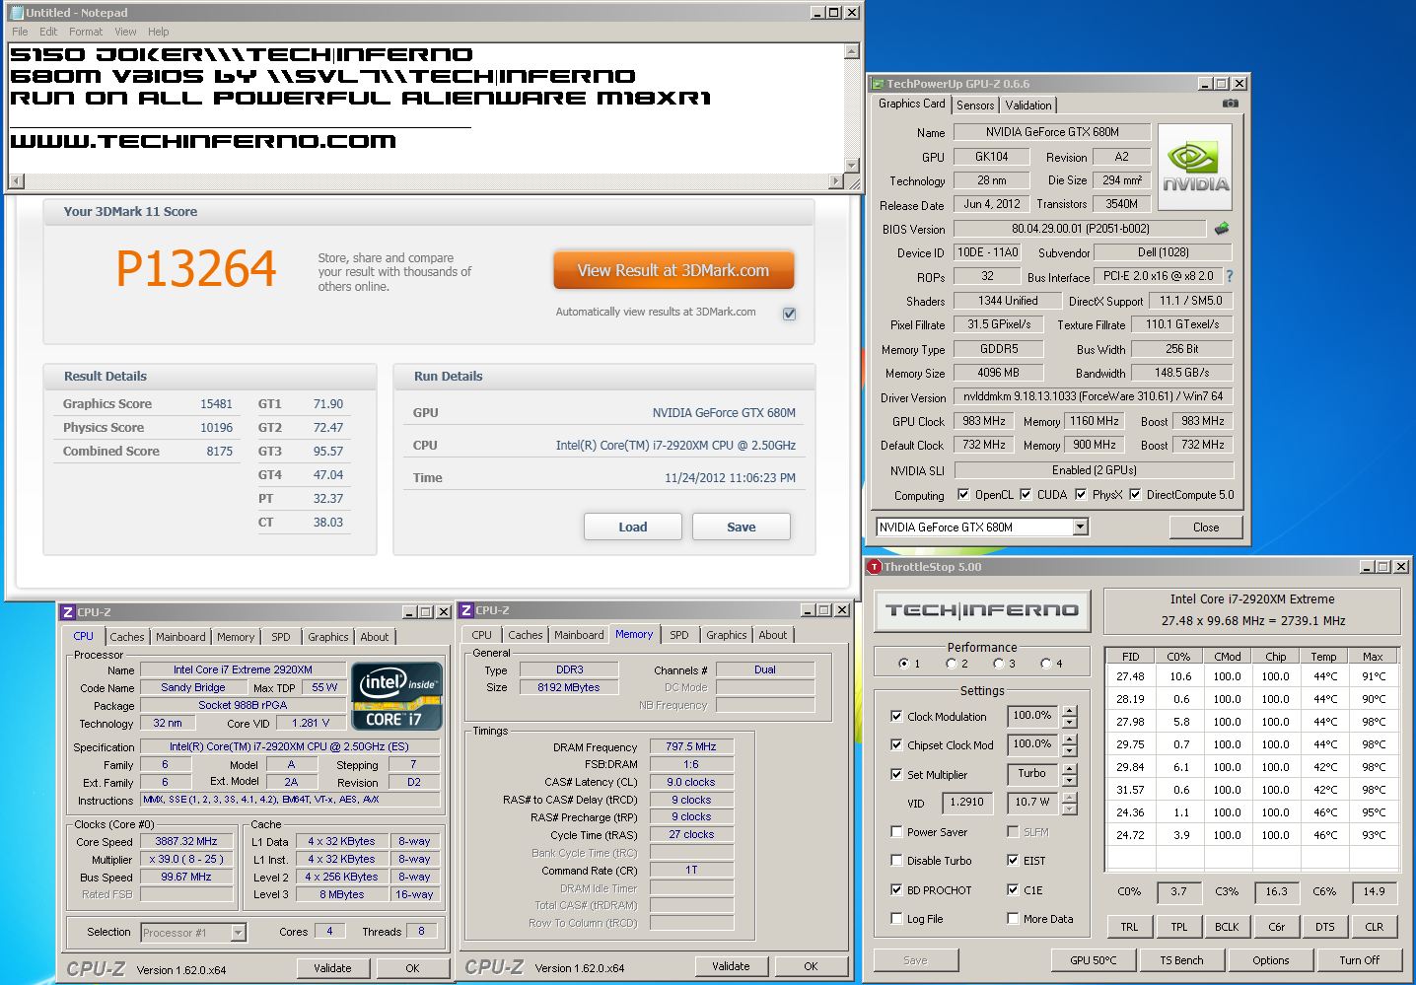Toggle the OpenCL checkbox in GPU-Z
The image size is (1416, 985).
pos(961,495)
